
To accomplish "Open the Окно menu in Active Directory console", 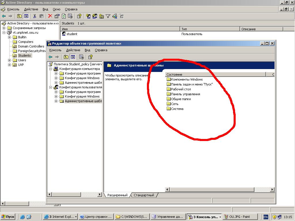I will (x=56, y=9).
